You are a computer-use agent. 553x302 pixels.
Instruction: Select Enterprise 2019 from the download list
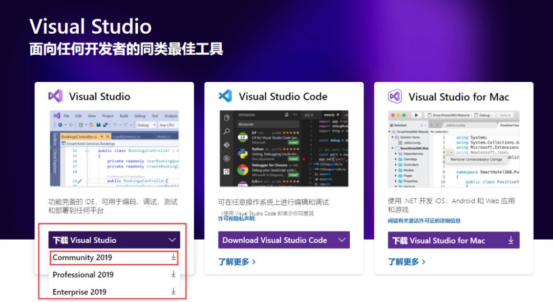114,292
